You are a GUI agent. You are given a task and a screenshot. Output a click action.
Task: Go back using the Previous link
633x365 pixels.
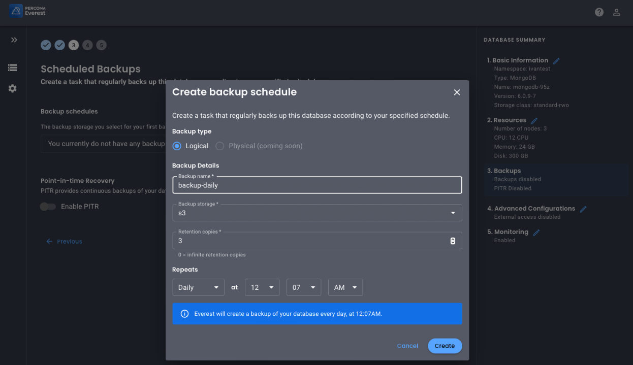[x=64, y=241]
